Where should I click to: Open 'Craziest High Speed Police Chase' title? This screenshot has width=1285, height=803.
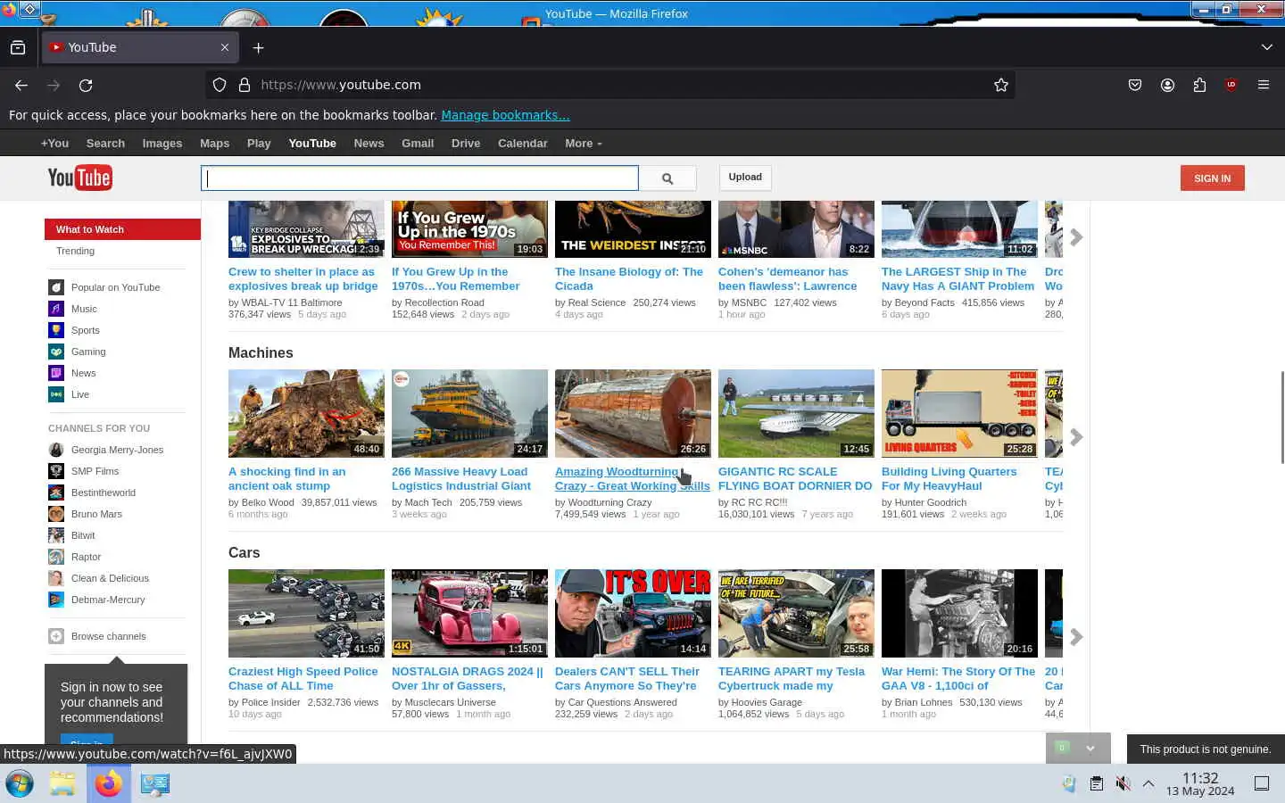[x=303, y=678]
